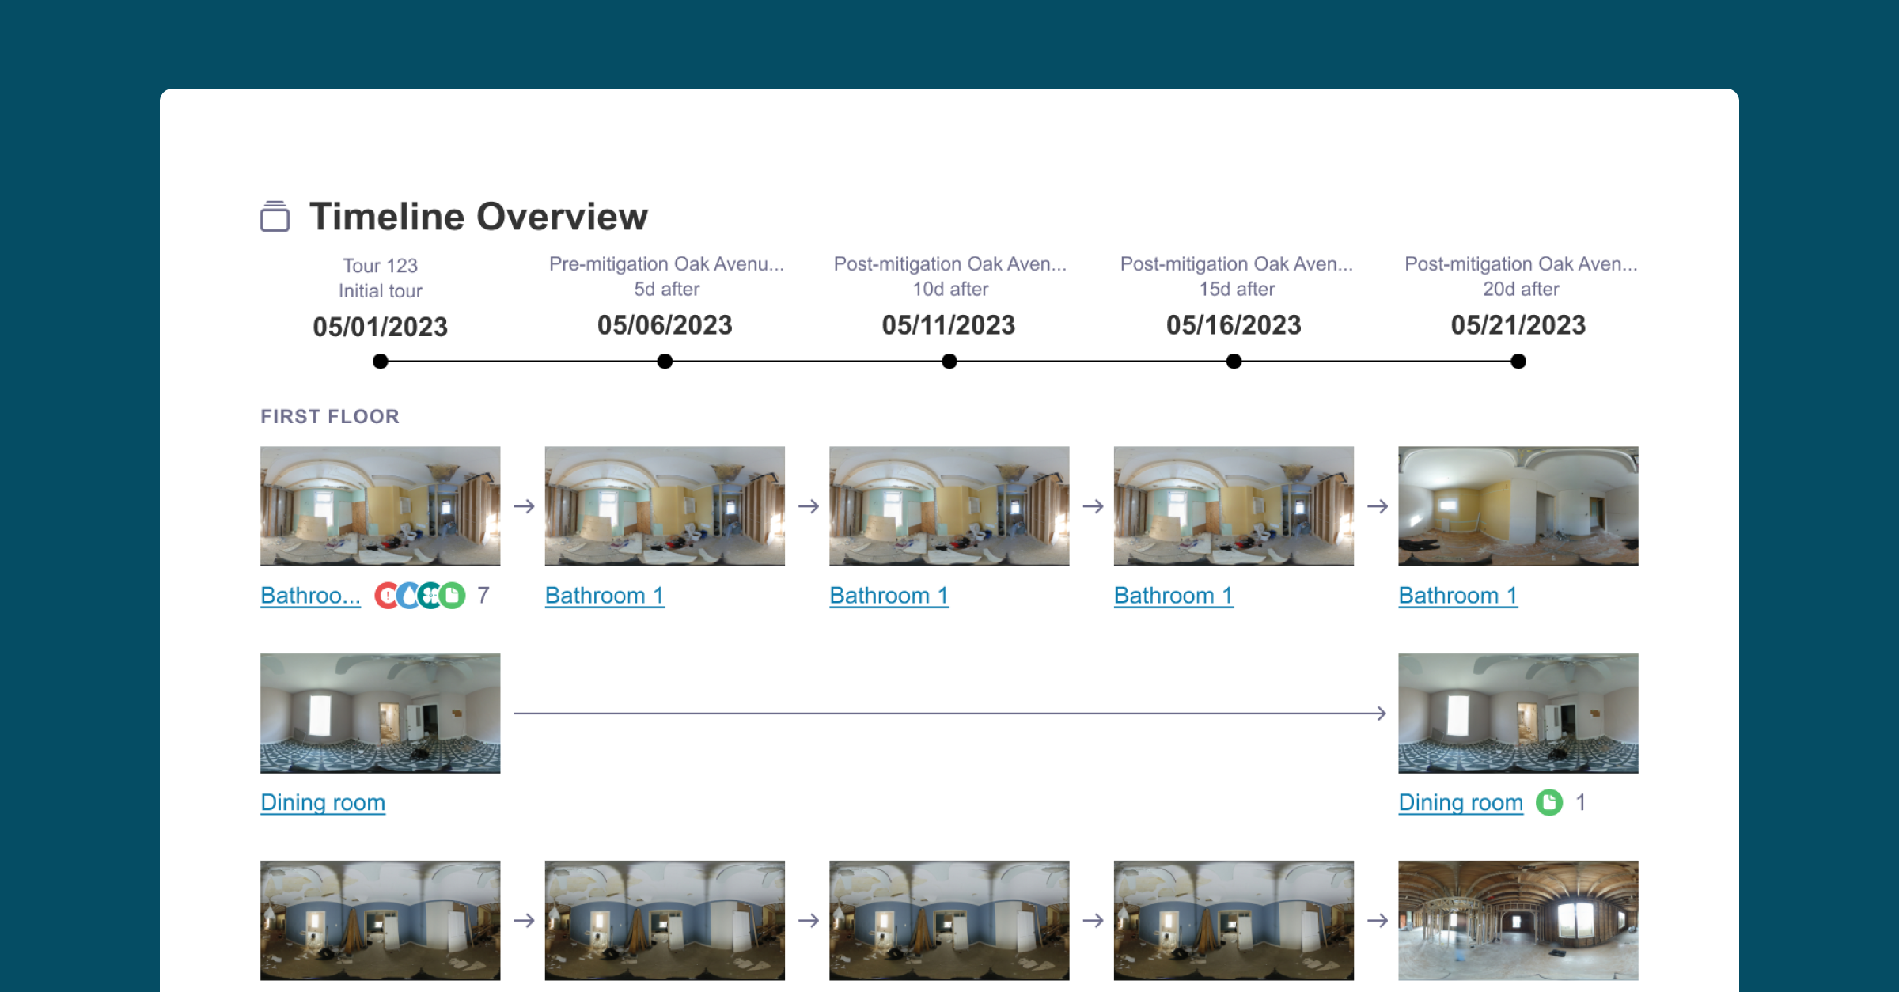Click the Timeline Overview stack icon
The image size is (1899, 992).
pos(275,216)
